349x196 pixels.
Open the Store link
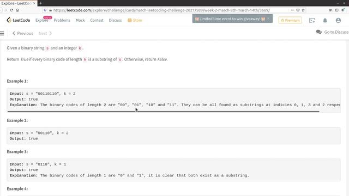(135, 20)
